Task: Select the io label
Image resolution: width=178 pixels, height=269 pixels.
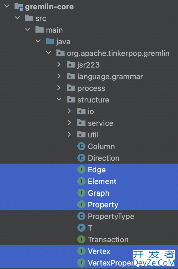Action: (91, 112)
